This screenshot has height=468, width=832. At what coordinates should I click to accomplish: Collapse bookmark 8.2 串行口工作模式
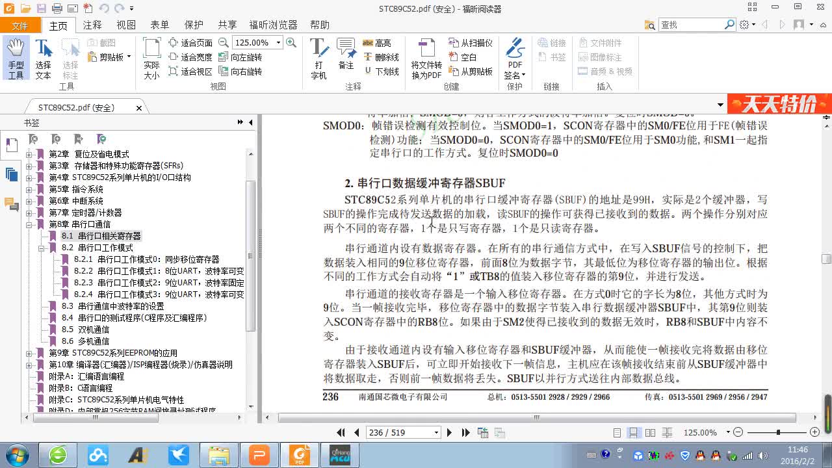(41, 248)
